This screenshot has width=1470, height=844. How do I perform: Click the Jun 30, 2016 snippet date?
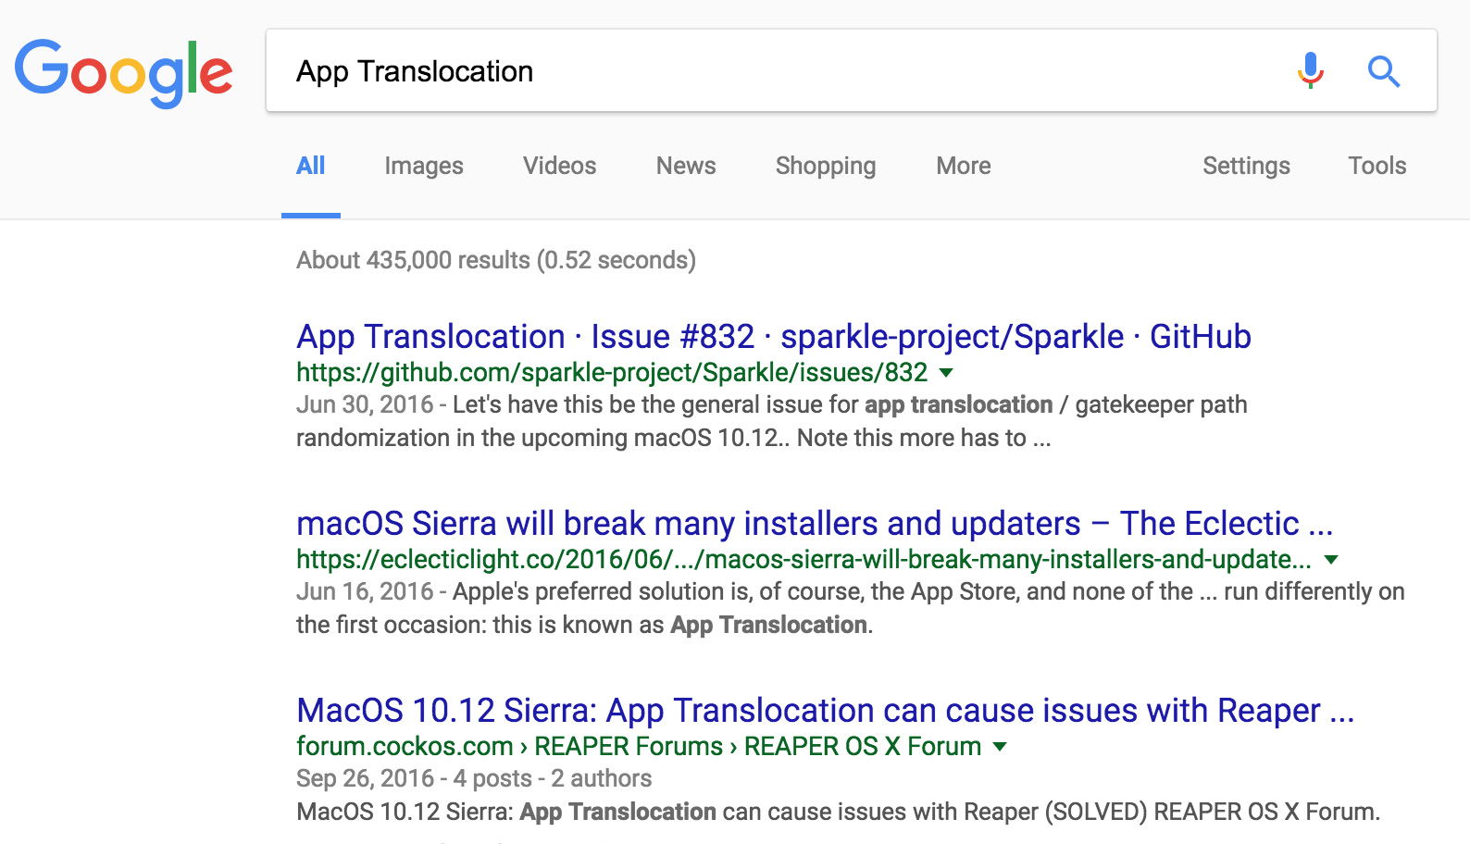coord(365,404)
